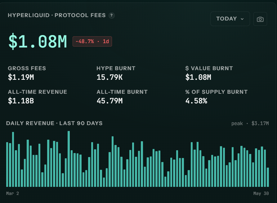Select the 15.79K HYPE burnt value

[109, 77]
